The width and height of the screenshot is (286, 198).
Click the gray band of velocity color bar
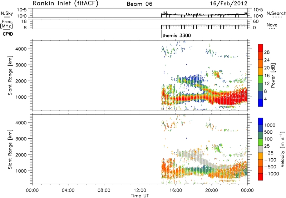[261, 149]
